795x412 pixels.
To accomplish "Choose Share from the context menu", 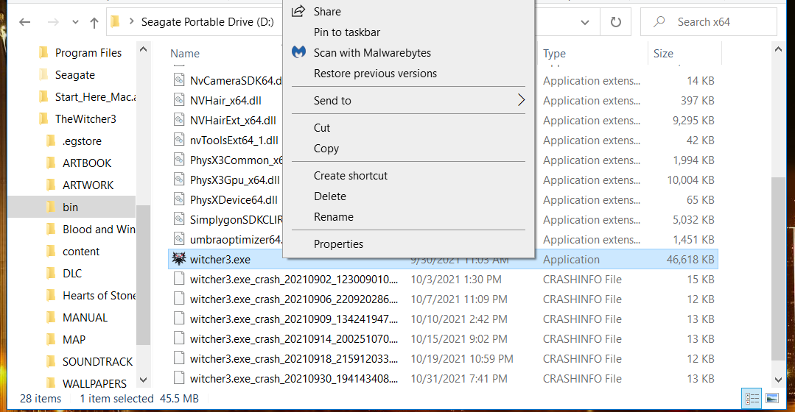I will coord(408,11).
